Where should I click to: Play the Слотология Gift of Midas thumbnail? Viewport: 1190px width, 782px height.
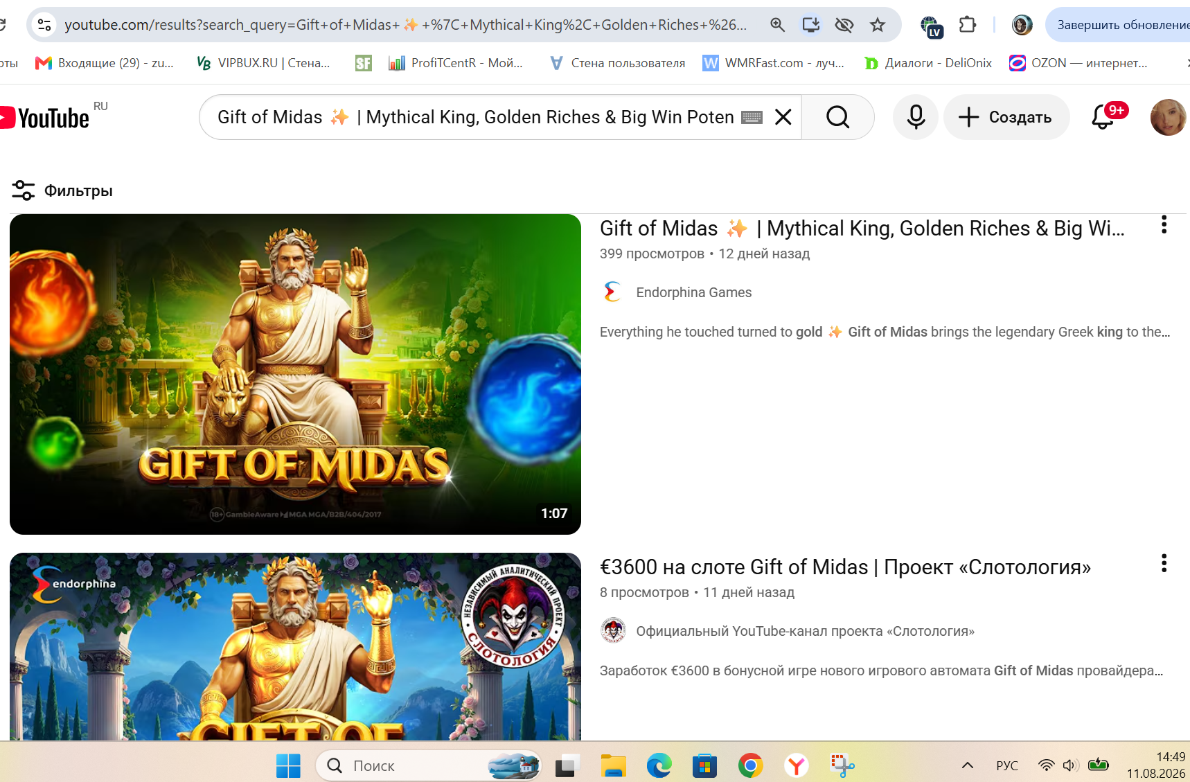click(x=295, y=647)
